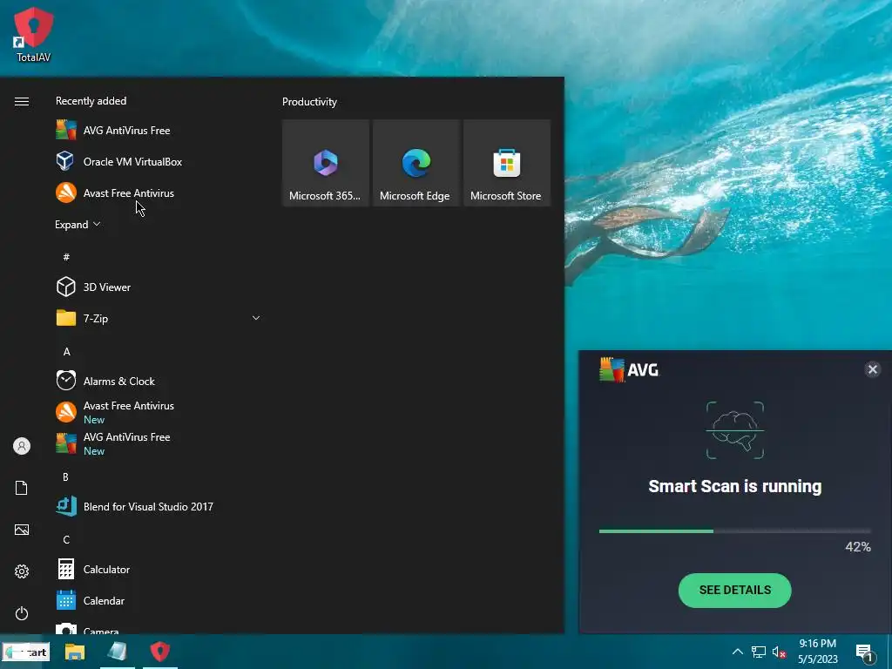Open File Explorer from taskbar
The width and height of the screenshot is (892, 669).
click(x=75, y=652)
